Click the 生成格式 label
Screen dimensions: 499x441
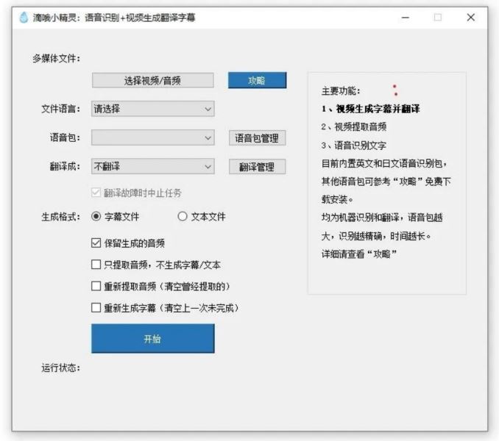(x=61, y=217)
